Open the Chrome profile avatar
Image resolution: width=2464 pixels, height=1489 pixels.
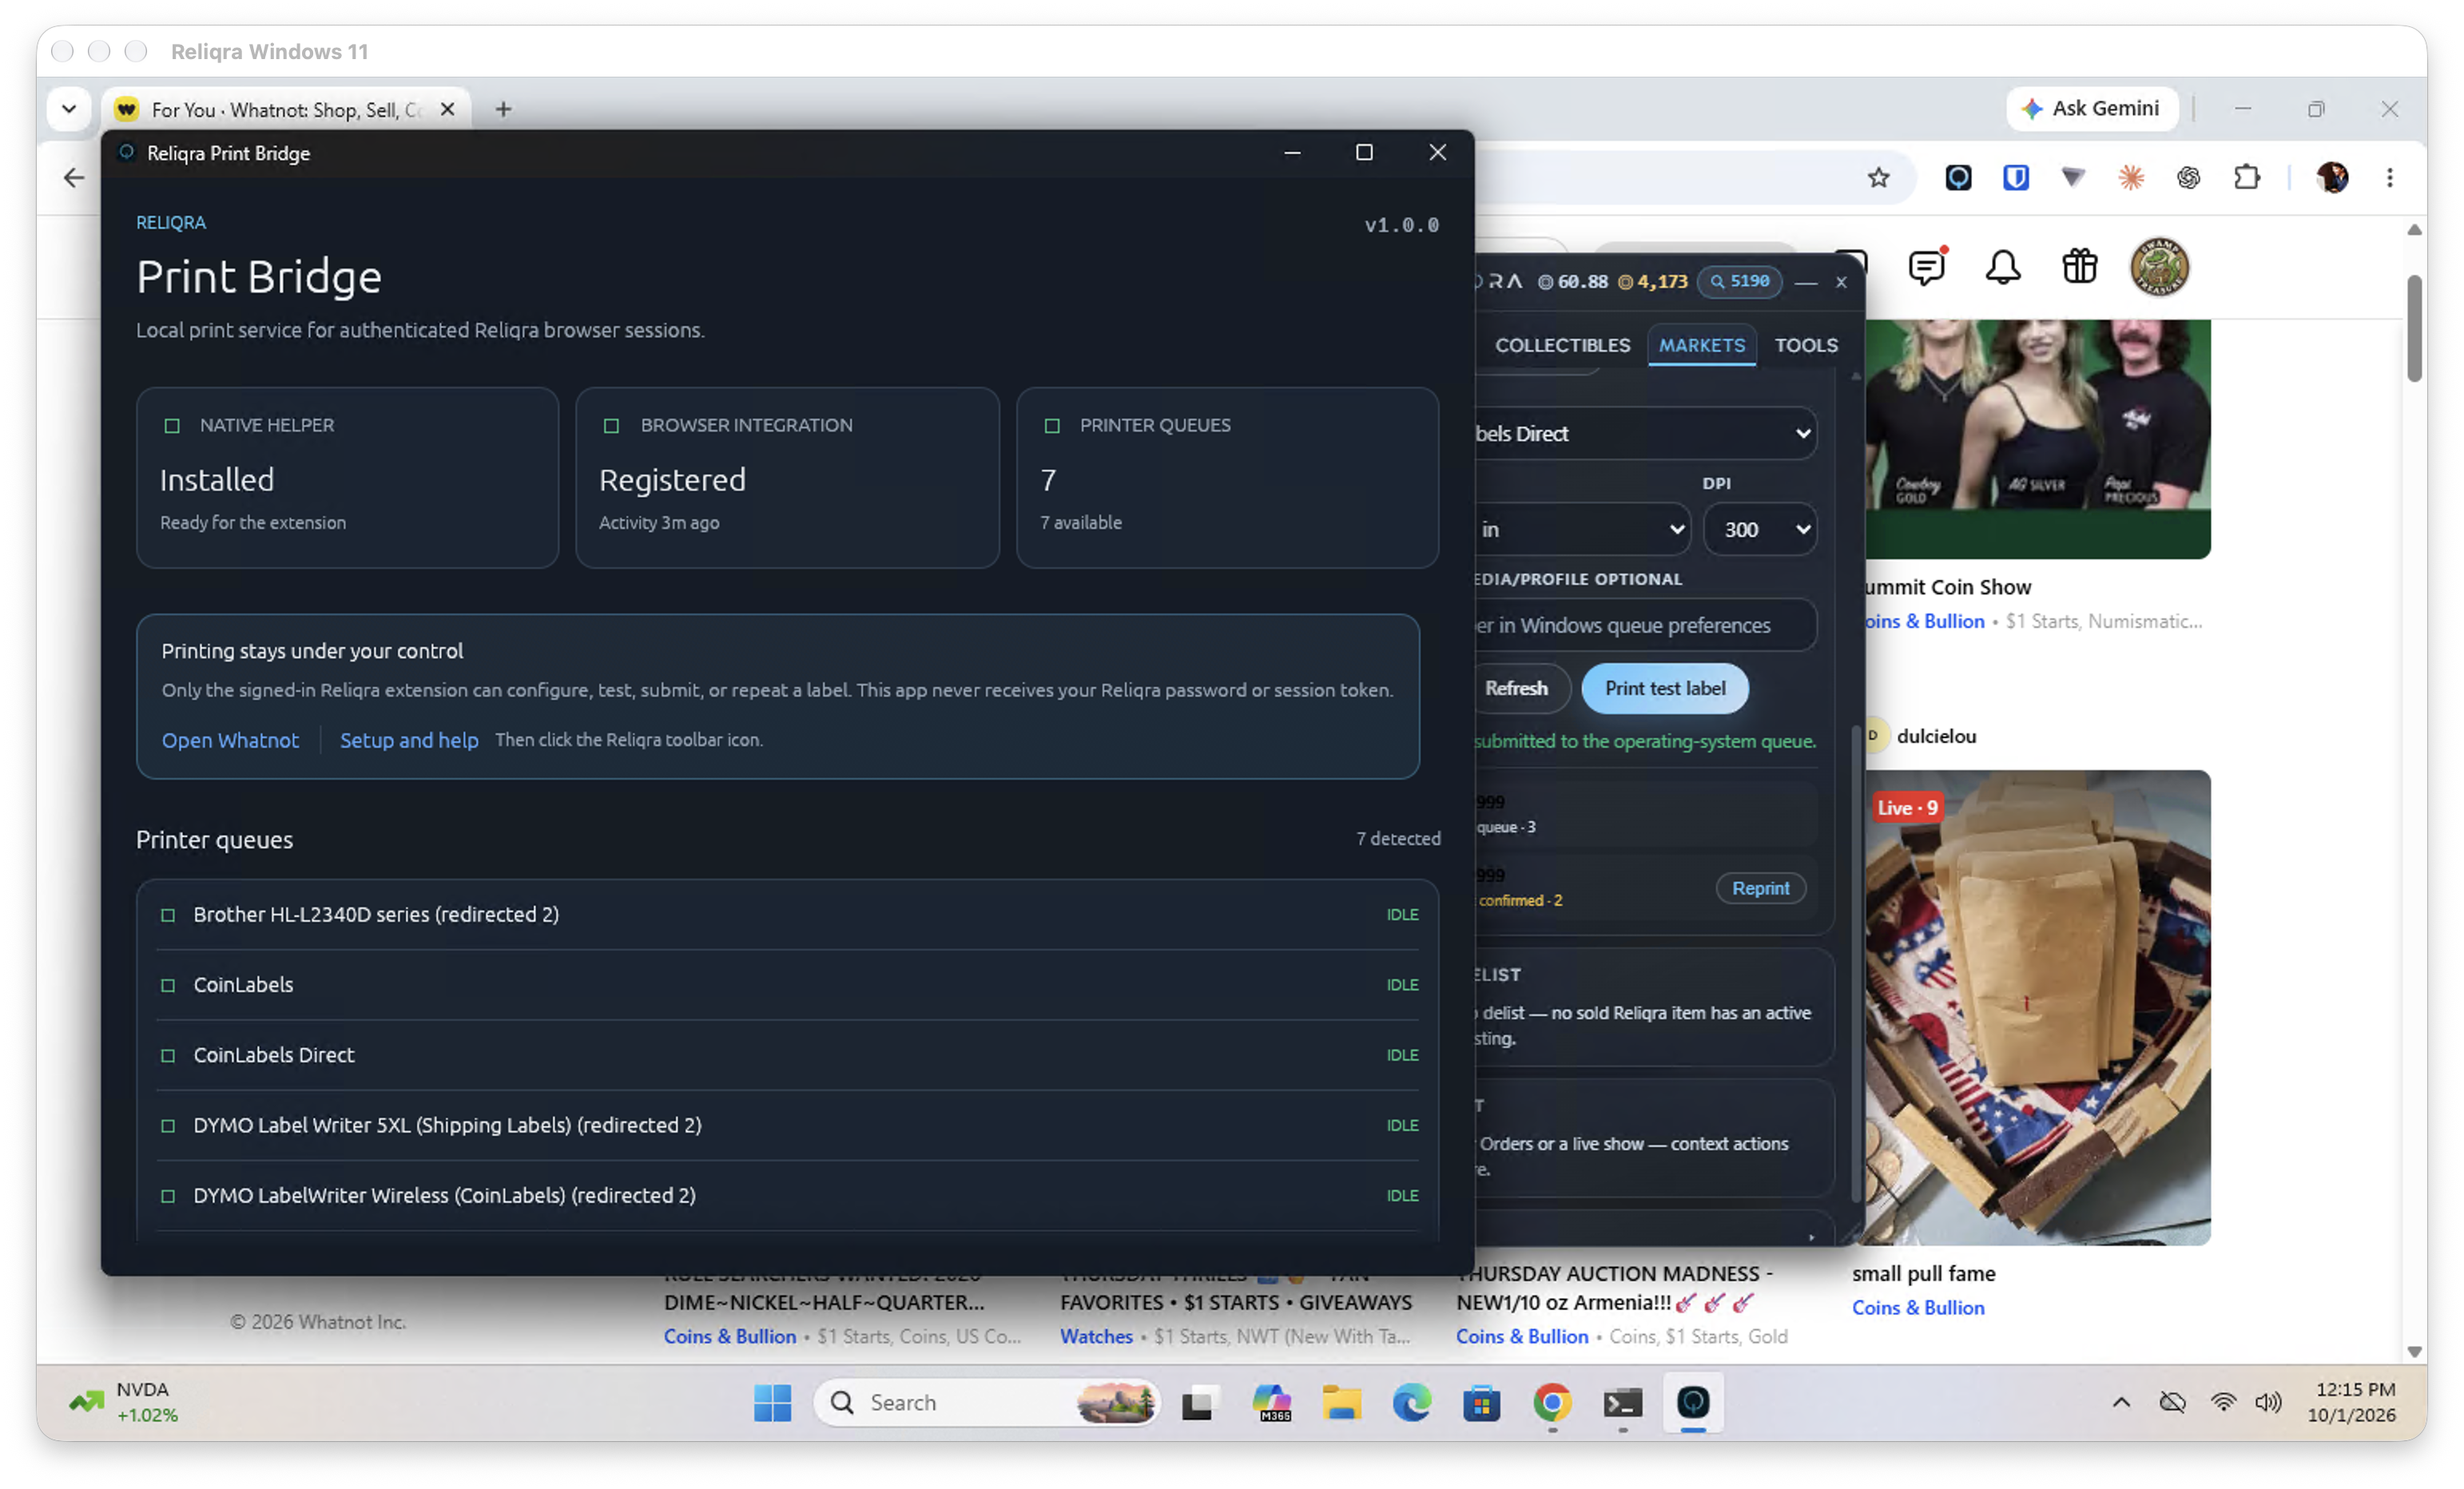pos(2332,178)
